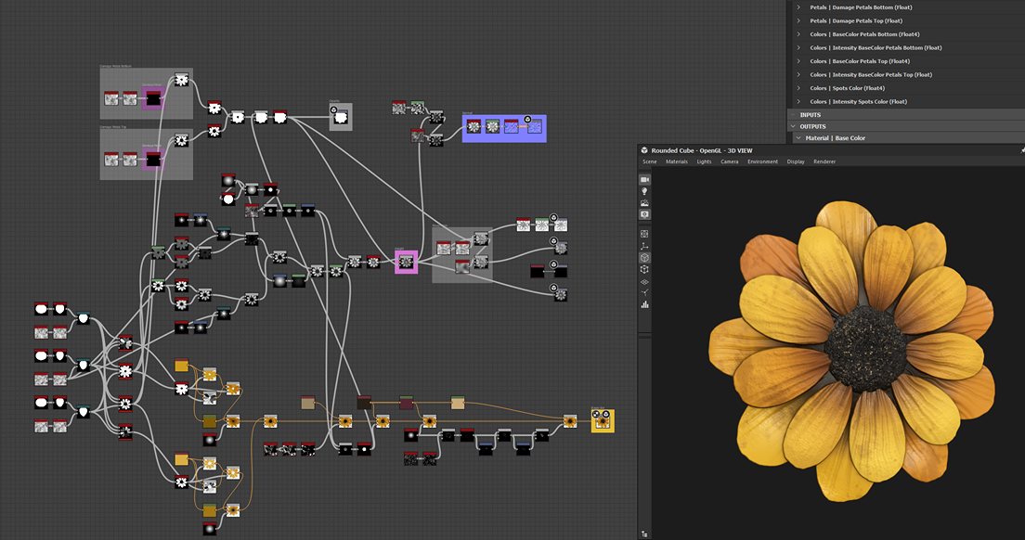Image resolution: width=1025 pixels, height=540 pixels.
Task: Click the light bulb icon in the 3D view toolbar
Action: point(644,192)
